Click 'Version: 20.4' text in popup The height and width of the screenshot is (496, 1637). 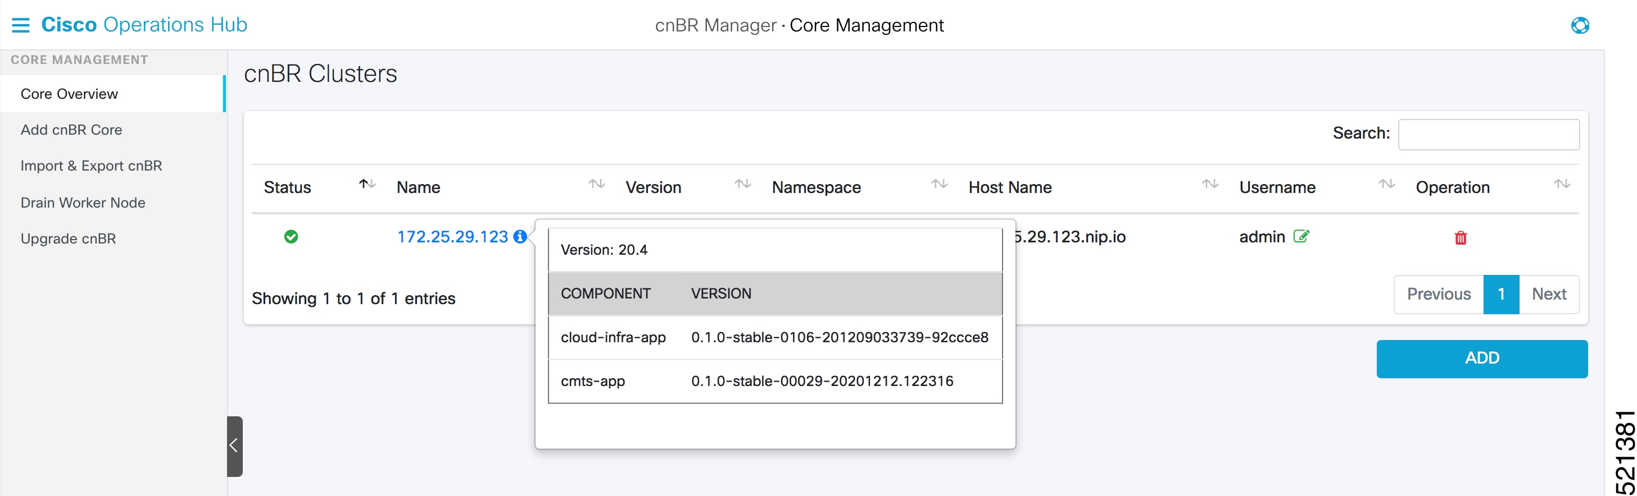click(x=604, y=250)
